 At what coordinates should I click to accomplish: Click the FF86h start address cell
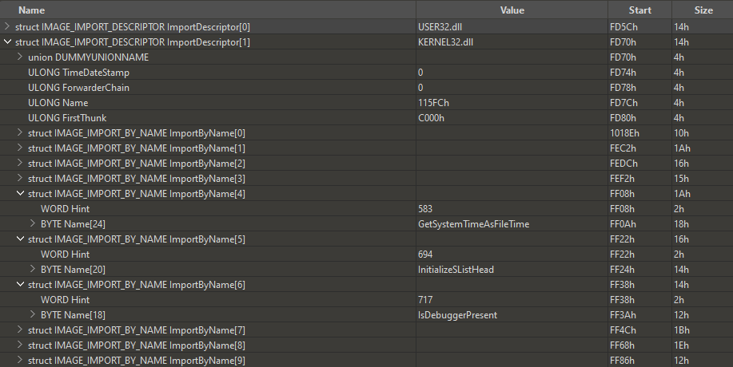639,360
